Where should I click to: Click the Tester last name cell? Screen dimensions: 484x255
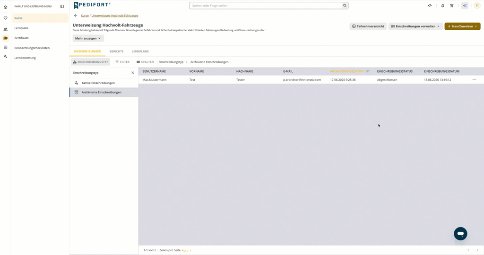(x=241, y=79)
